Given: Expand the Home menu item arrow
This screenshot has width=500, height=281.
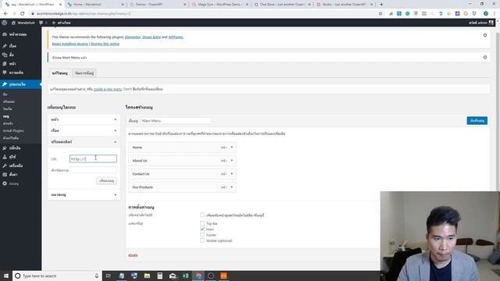Looking at the screenshot, I should [x=232, y=148].
